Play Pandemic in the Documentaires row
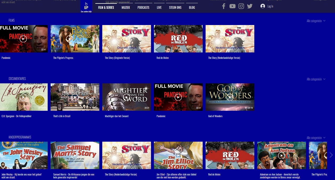Screen dimensions: 335x180 click(x=178, y=97)
